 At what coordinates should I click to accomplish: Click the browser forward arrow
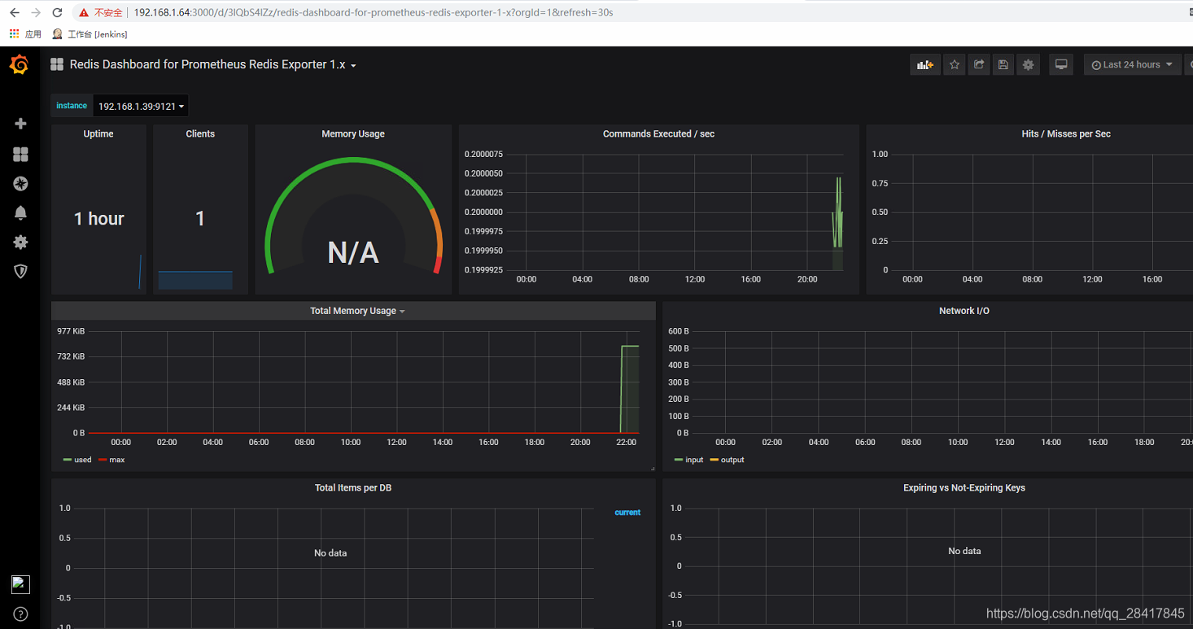36,13
